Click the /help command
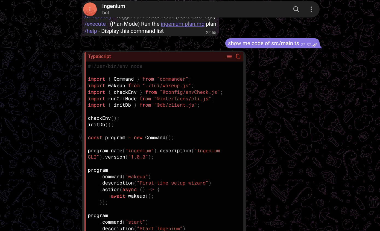The image size is (380, 231). (91, 31)
